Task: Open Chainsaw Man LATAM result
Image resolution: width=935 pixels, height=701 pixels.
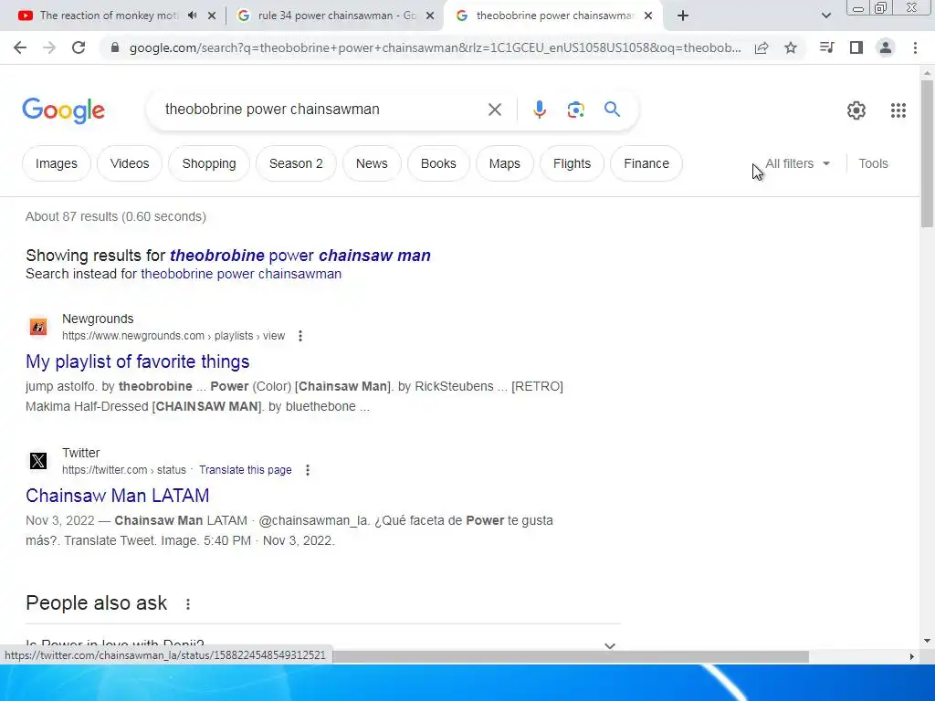Action: tap(118, 496)
